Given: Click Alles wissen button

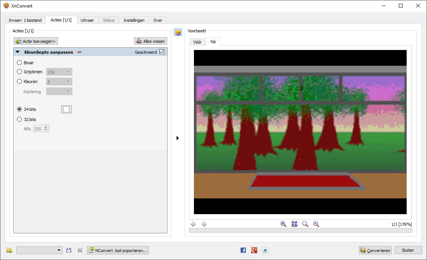Looking at the screenshot, I should 151,41.
